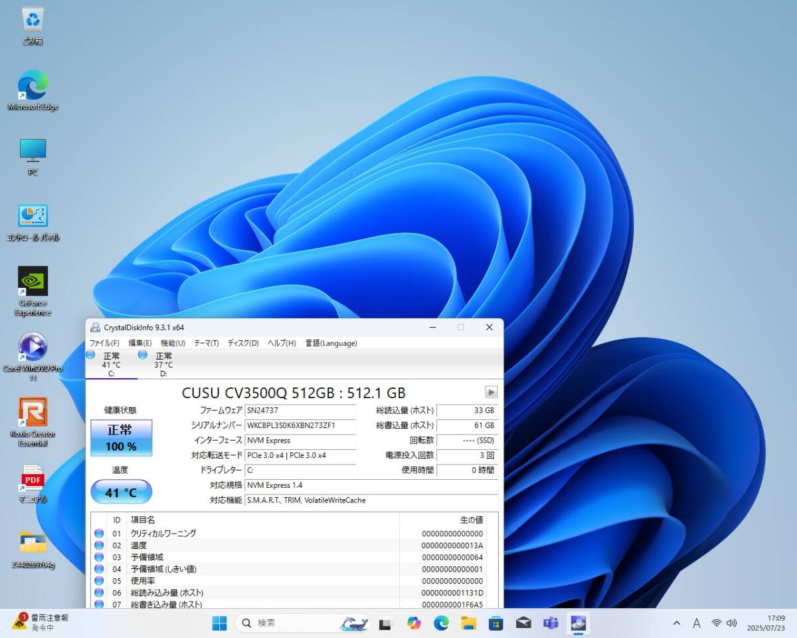Image resolution: width=797 pixels, height=638 pixels.
Task: Click the interface field NVM Express
Action: [x=300, y=441]
